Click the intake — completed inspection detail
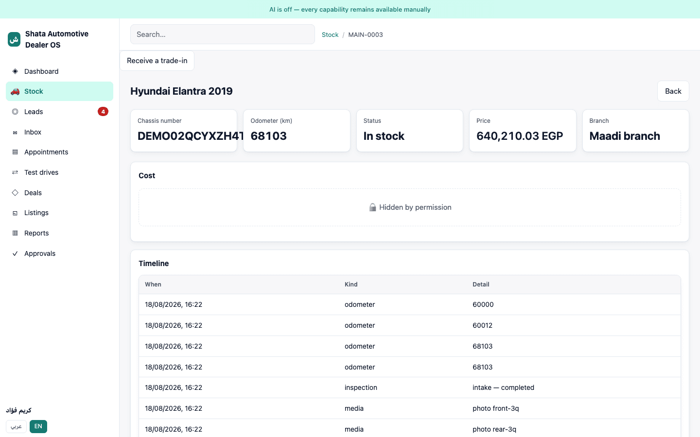 tap(503, 387)
